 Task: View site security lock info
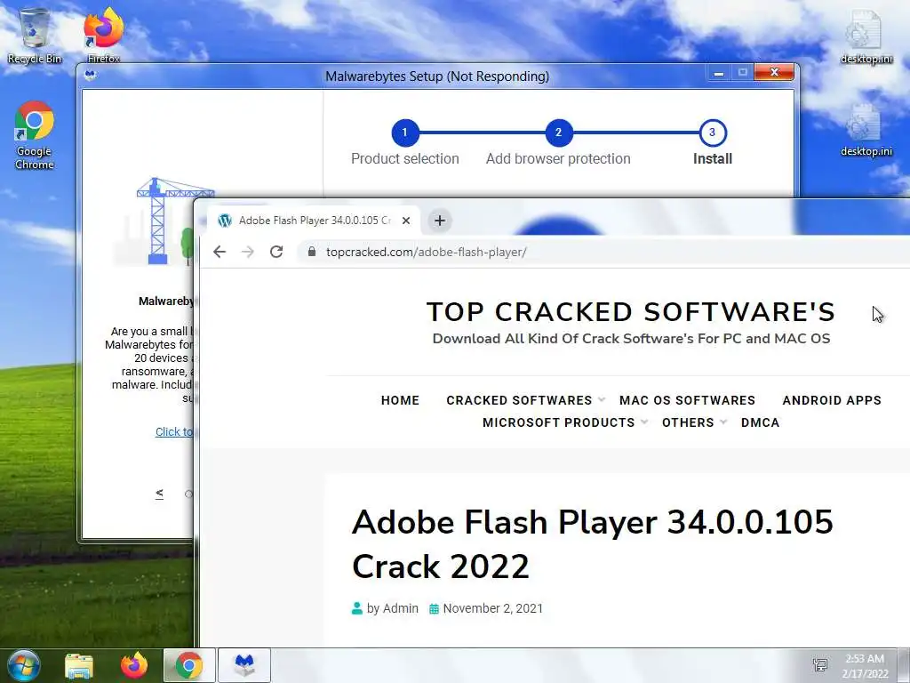312,252
